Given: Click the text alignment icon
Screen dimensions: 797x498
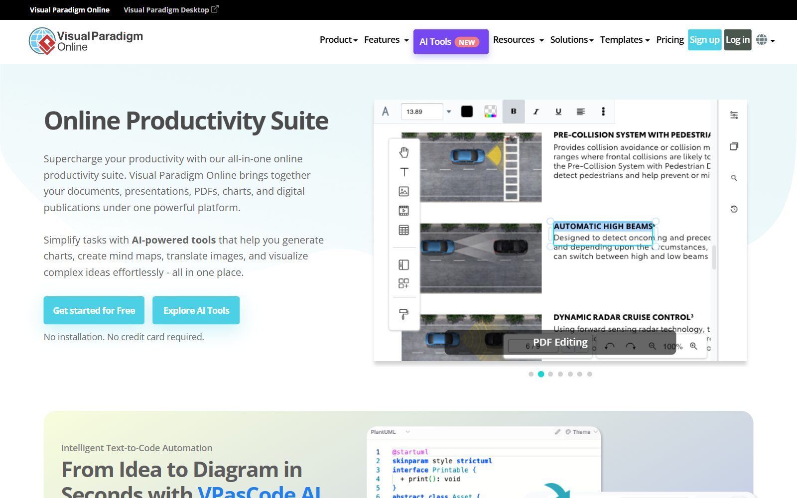Looking at the screenshot, I should tap(581, 112).
